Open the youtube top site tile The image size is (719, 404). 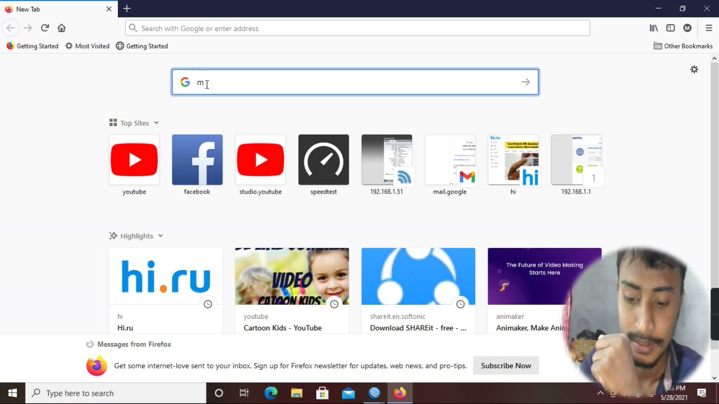pyautogui.click(x=134, y=165)
